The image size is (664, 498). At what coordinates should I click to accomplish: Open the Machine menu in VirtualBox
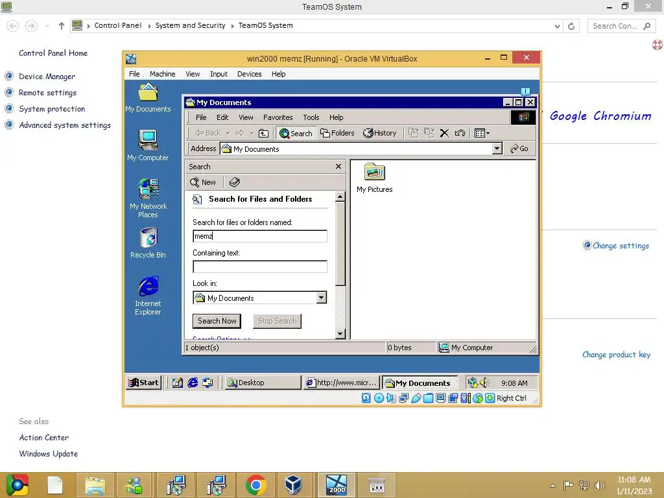(162, 74)
